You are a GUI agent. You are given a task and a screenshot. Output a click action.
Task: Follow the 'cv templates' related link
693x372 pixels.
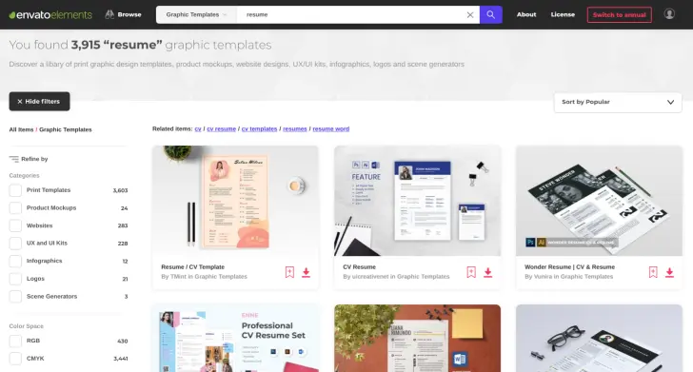point(260,129)
